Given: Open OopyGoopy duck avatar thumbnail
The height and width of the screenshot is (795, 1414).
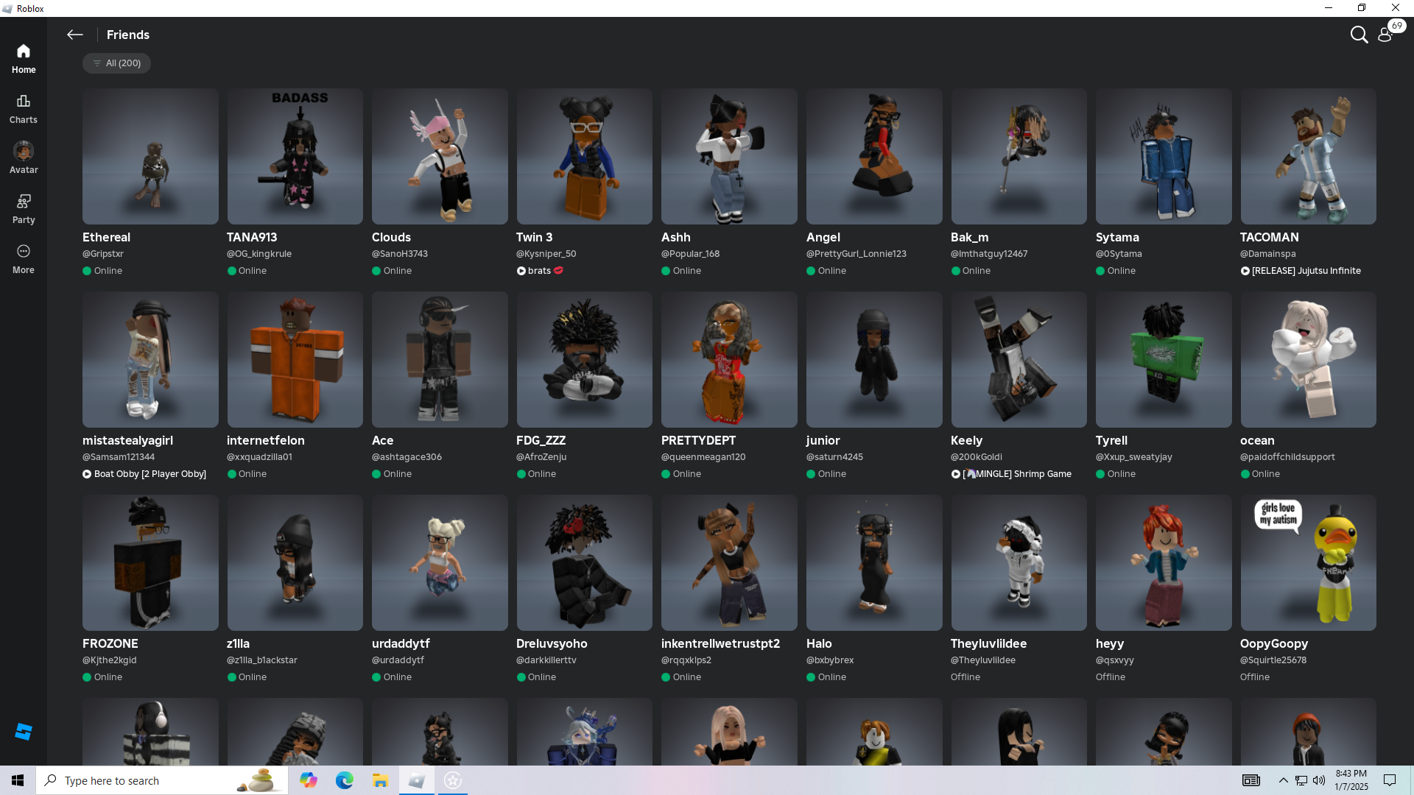Looking at the screenshot, I should pos(1308,562).
